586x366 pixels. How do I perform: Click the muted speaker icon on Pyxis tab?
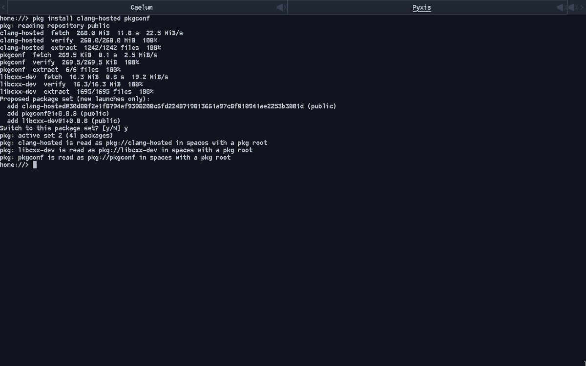562,7
